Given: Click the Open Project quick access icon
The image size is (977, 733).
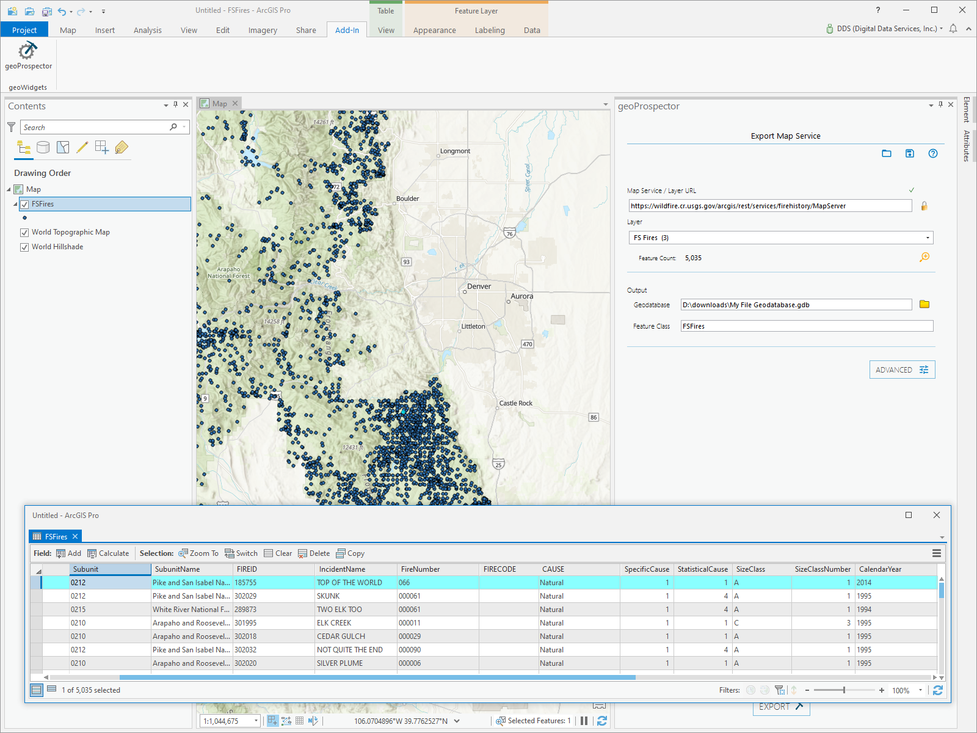Looking at the screenshot, I should point(29,11).
